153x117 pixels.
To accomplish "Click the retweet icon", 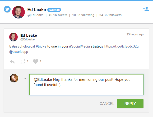I will [23, 62].
